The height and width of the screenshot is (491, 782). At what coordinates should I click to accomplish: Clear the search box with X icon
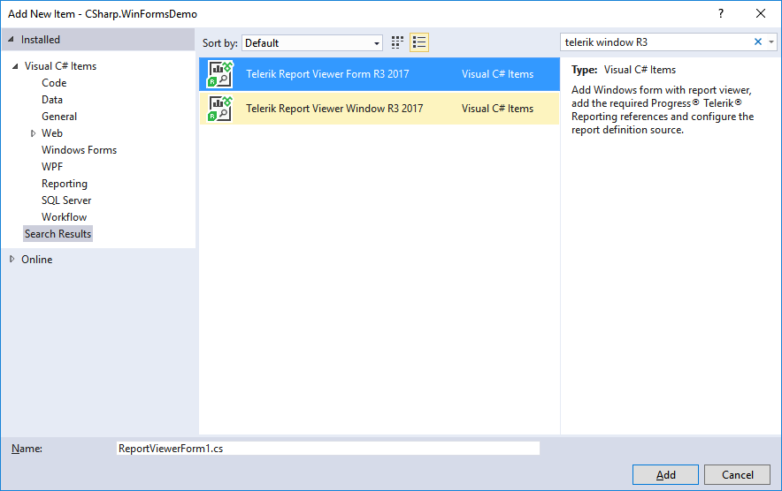point(757,42)
